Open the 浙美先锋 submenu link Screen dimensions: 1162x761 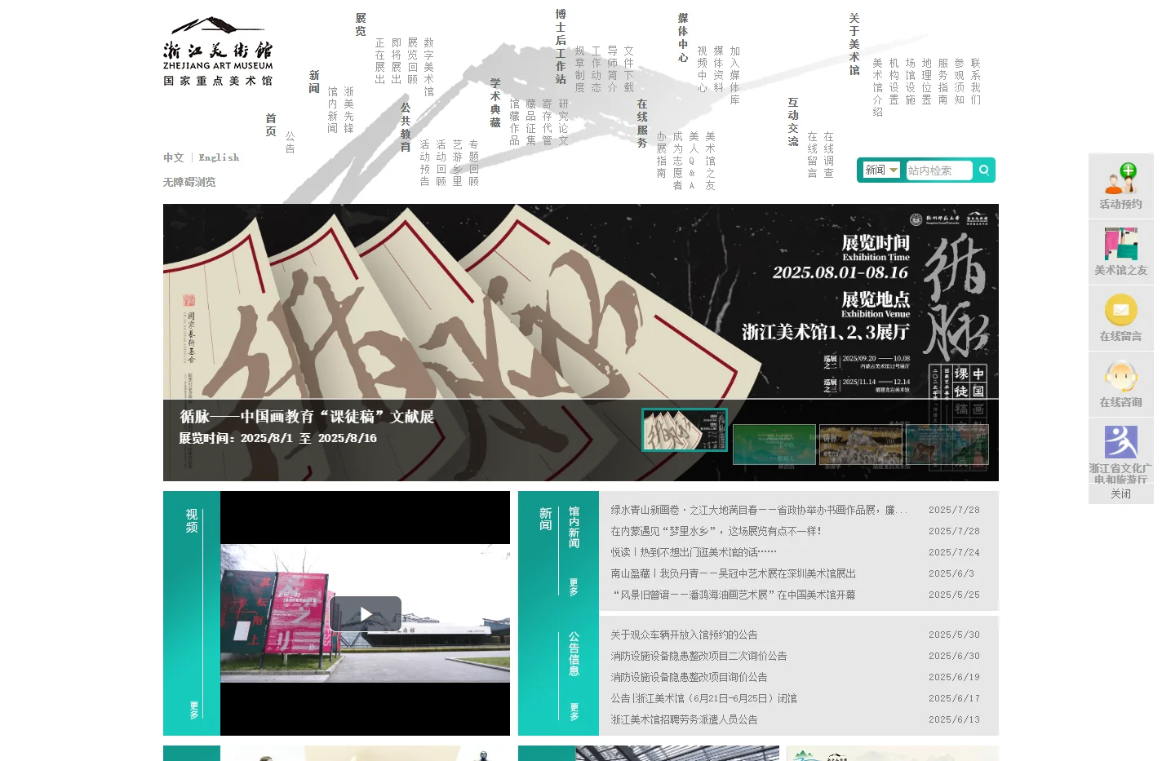click(x=349, y=110)
